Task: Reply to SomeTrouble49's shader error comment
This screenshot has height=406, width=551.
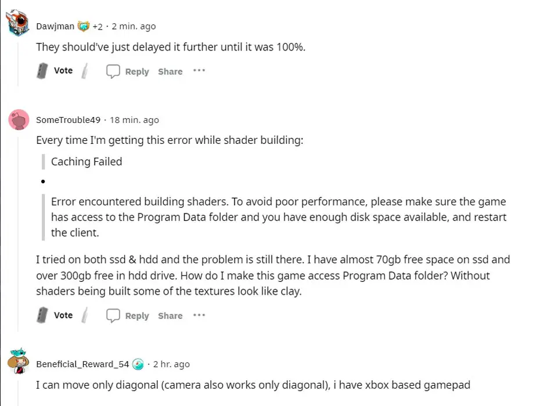Action: coord(128,316)
